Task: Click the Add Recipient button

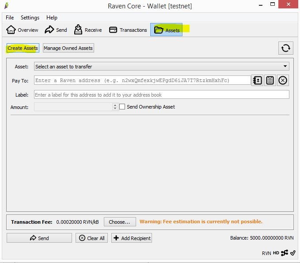Action: (x=132, y=238)
